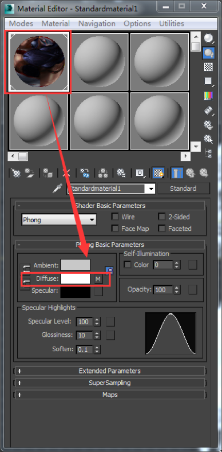Click the Soften spinner arrows
The image size is (222, 452).
(97, 349)
